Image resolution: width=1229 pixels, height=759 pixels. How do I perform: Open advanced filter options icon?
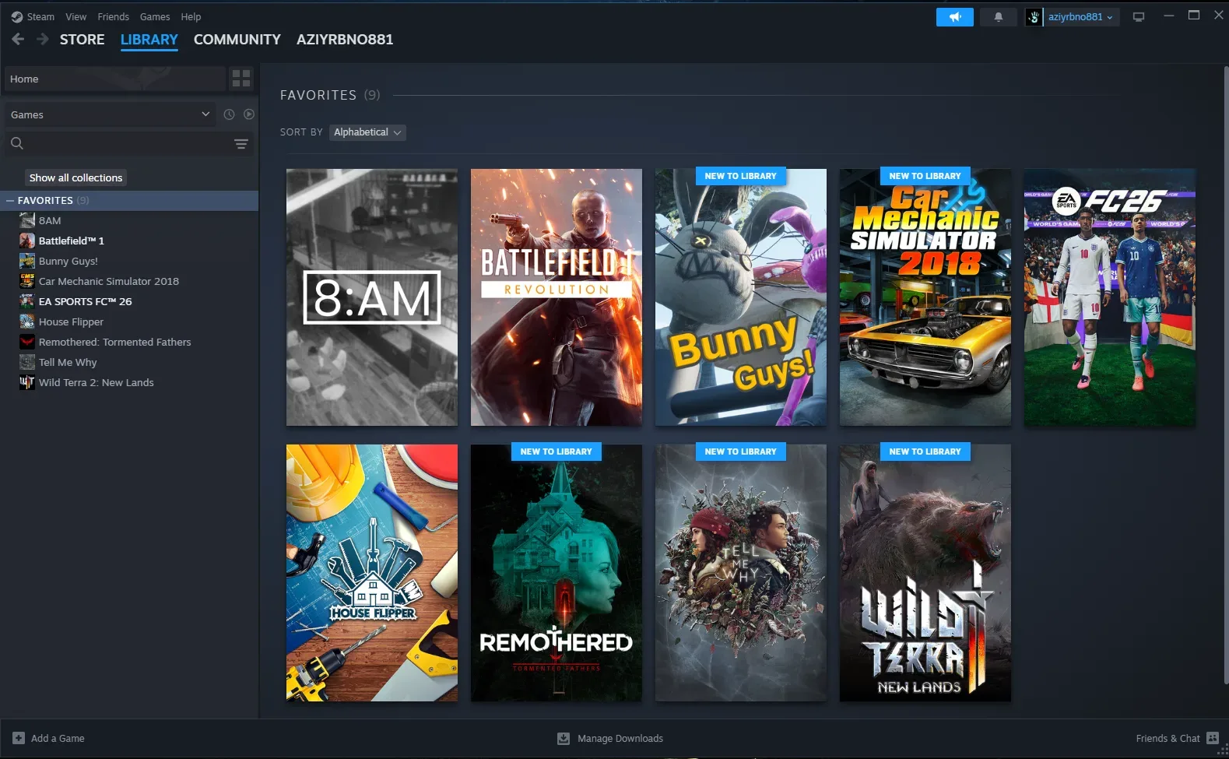[241, 143]
